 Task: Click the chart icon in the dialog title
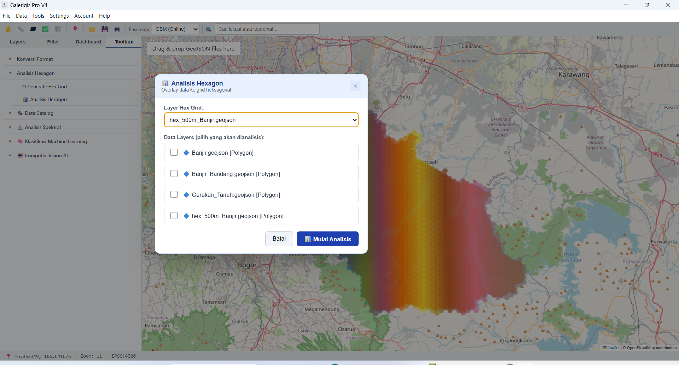click(165, 83)
